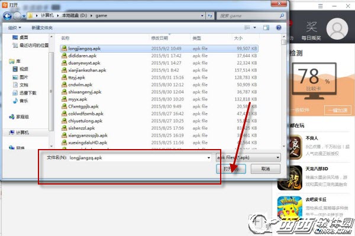Open the apk Files type filter dropdown

coord(248,157)
